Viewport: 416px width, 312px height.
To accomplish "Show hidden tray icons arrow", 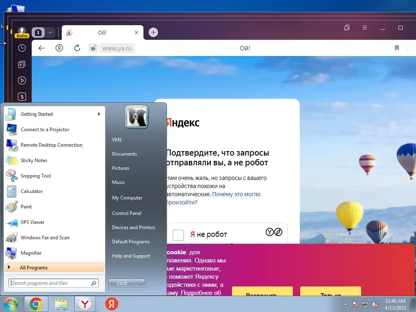I will click(x=345, y=304).
